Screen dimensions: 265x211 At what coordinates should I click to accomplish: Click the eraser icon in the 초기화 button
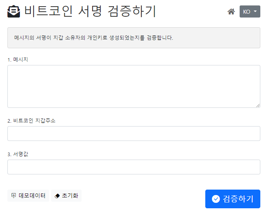57,196
